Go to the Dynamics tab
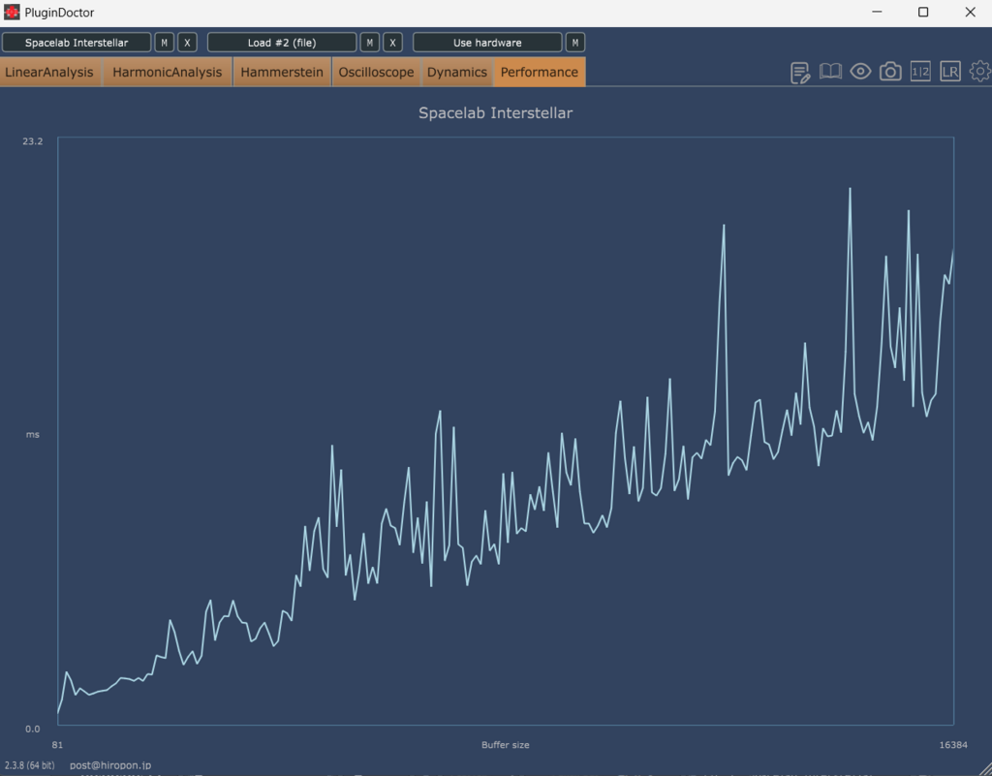Screen dimensions: 992x776 click(457, 72)
